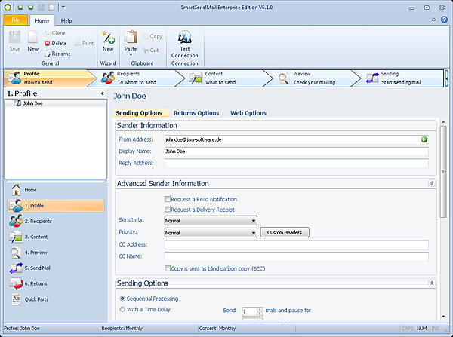Collapse the Advanced Sender Information section
This screenshot has height=337, width=453.
(431, 183)
